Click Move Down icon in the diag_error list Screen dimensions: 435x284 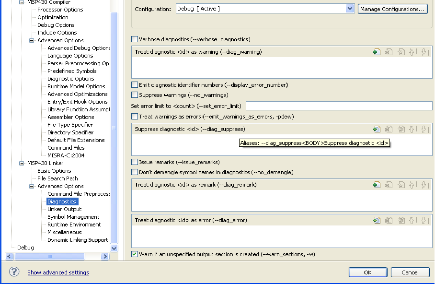[x=424, y=220]
